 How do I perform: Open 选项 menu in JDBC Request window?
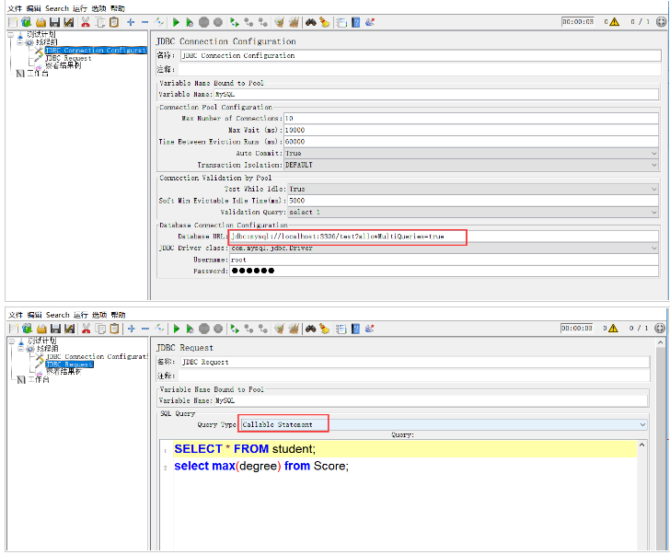99,315
